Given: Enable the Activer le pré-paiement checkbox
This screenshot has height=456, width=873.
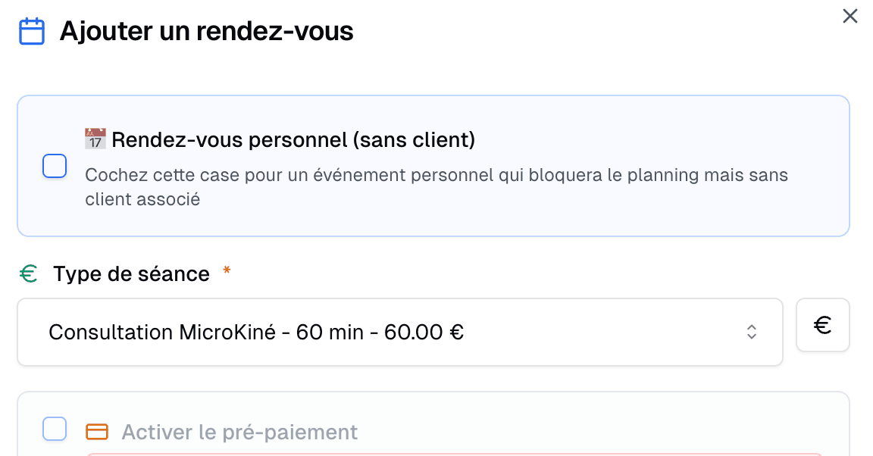Looking at the screenshot, I should point(55,429).
